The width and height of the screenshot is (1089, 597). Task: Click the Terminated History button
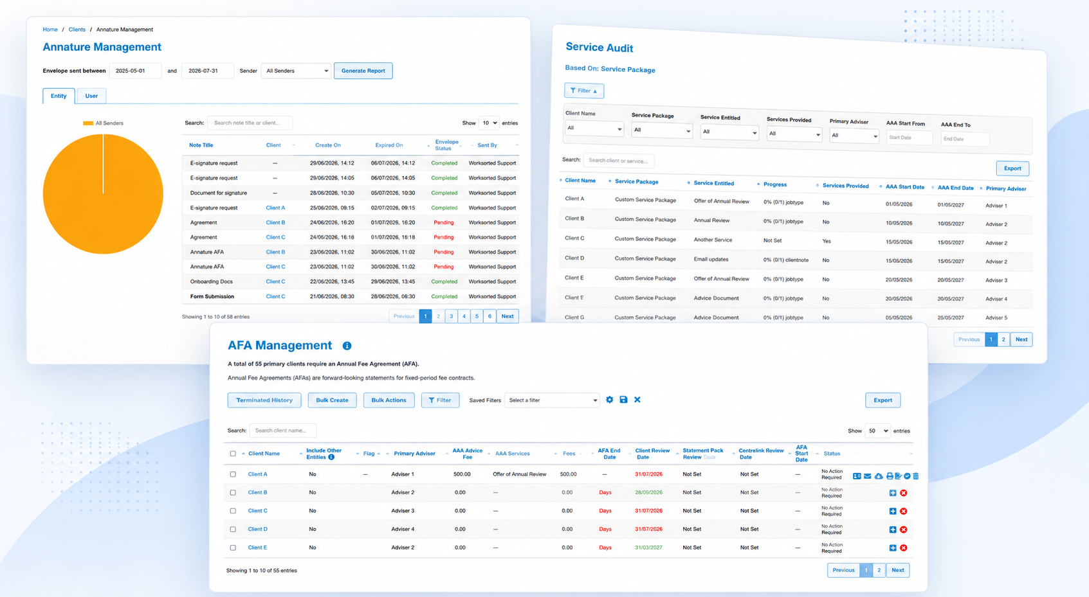click(264, 400)
